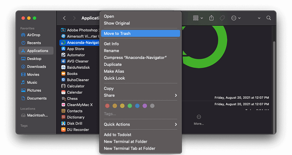Select the Aimersoft Vi...rter app row
292x155 pixels.
pyautogui.click(x=80, y=36)
